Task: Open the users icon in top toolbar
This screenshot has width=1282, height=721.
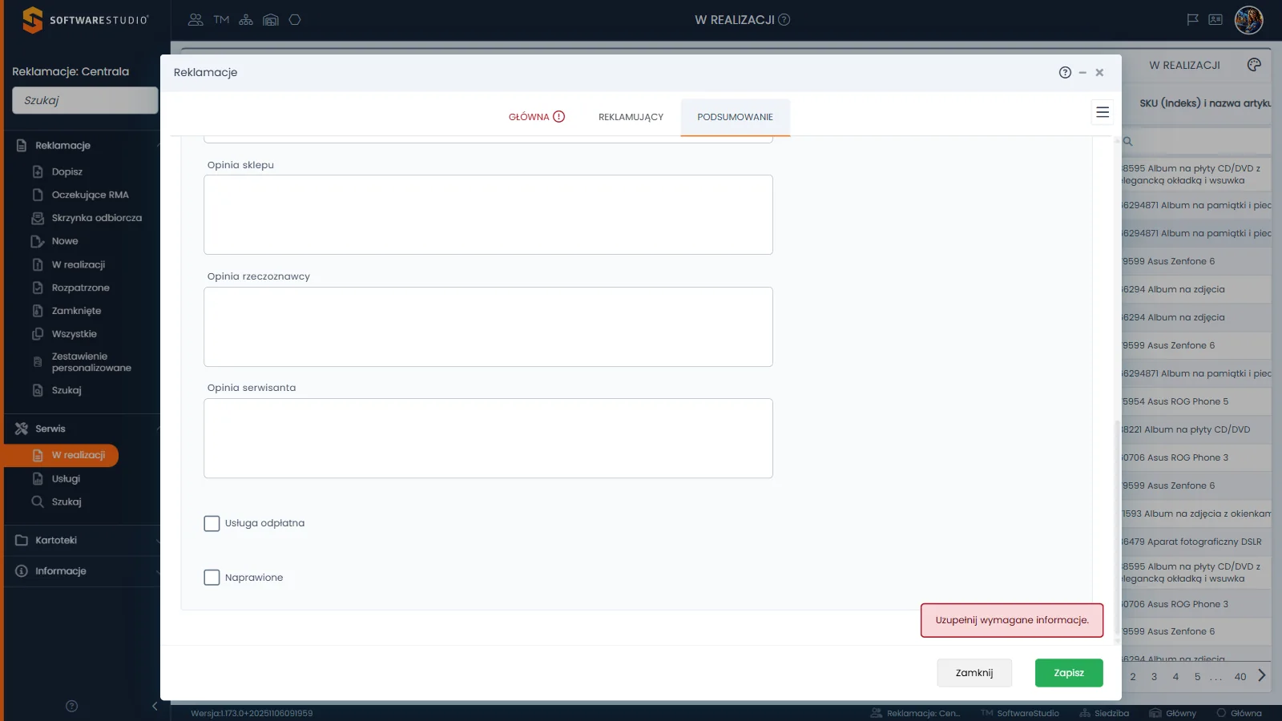Action: coord(196,20)
